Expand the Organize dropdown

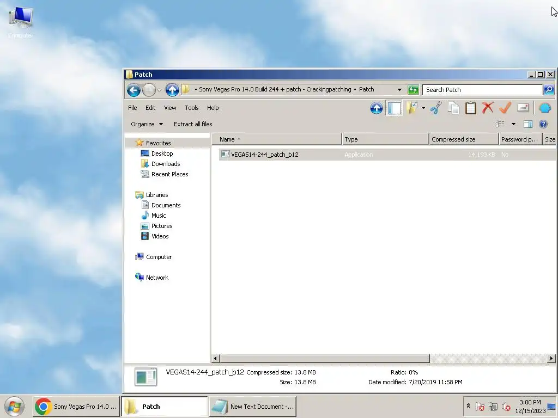(x=147, y=124)
